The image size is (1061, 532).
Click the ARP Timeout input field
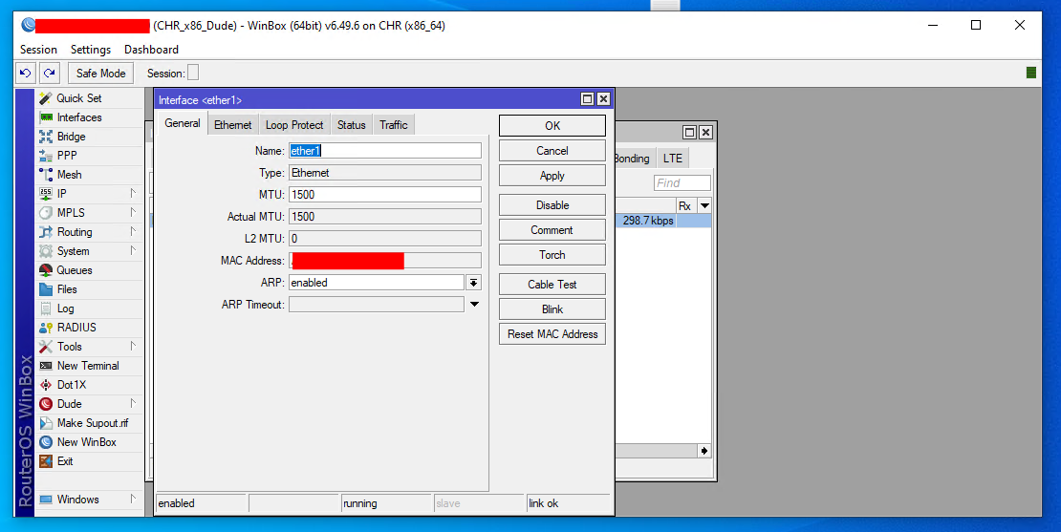coord(377,304)
